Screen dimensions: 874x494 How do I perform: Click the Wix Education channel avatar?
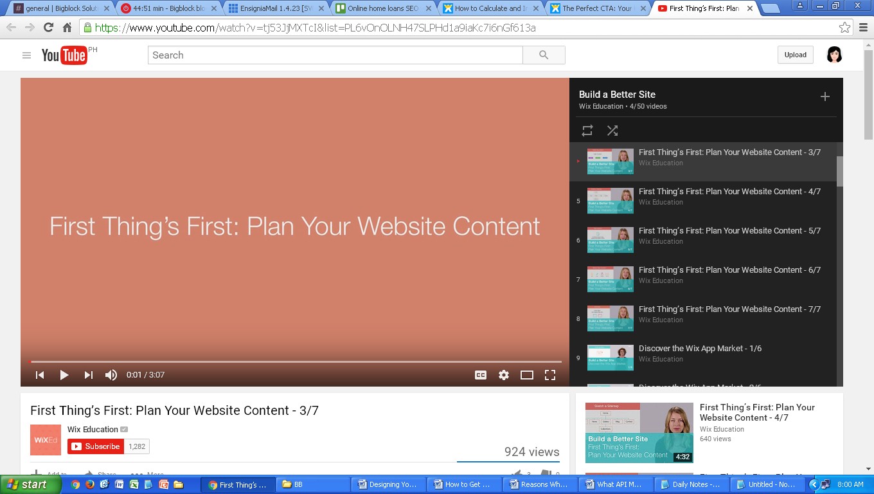[46, 440]
